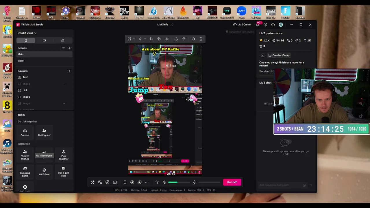The image size is (370, 208).
Task: Add a new scene with plus button
Action: coord(69,48)
